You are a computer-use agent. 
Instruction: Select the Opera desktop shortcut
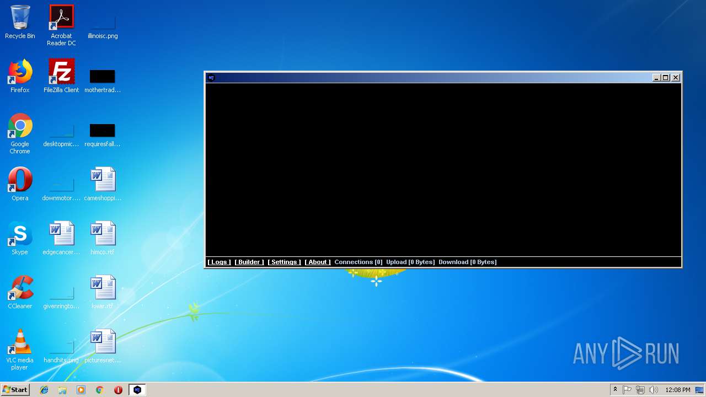coord(20,184)
